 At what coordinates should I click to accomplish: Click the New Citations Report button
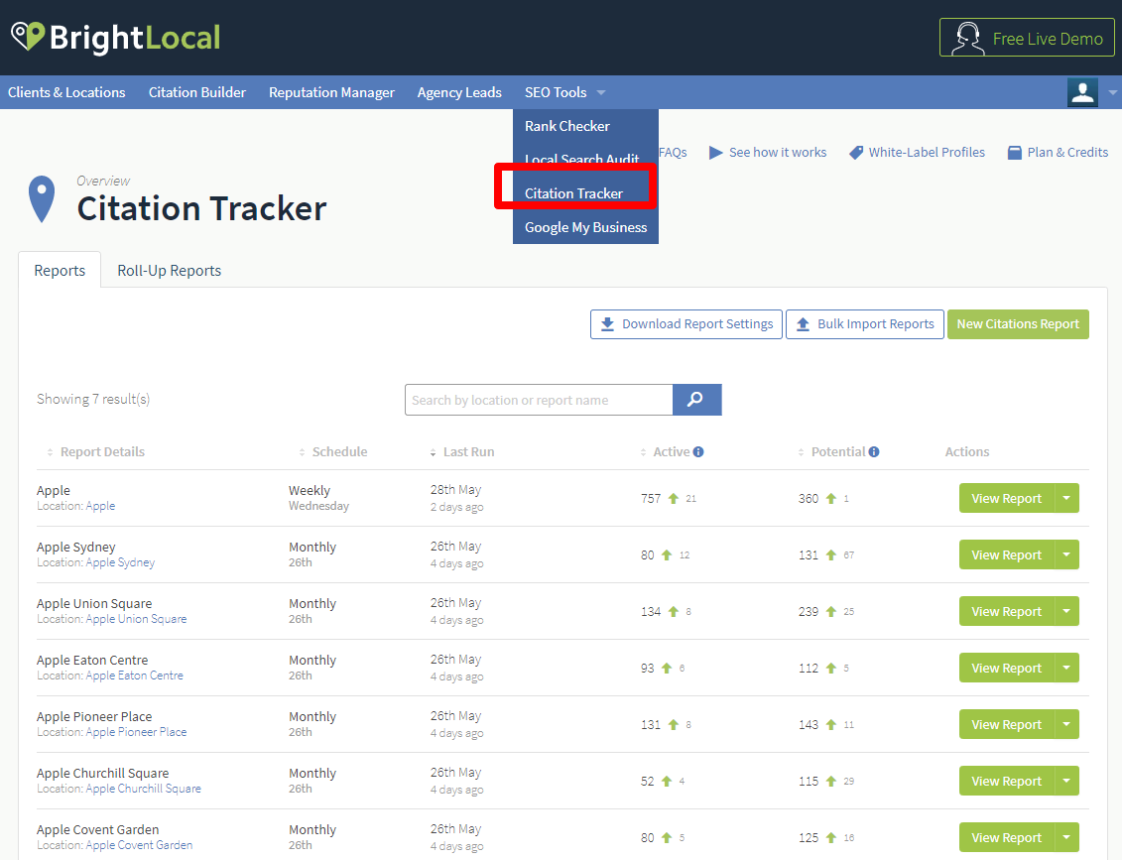1018,323
